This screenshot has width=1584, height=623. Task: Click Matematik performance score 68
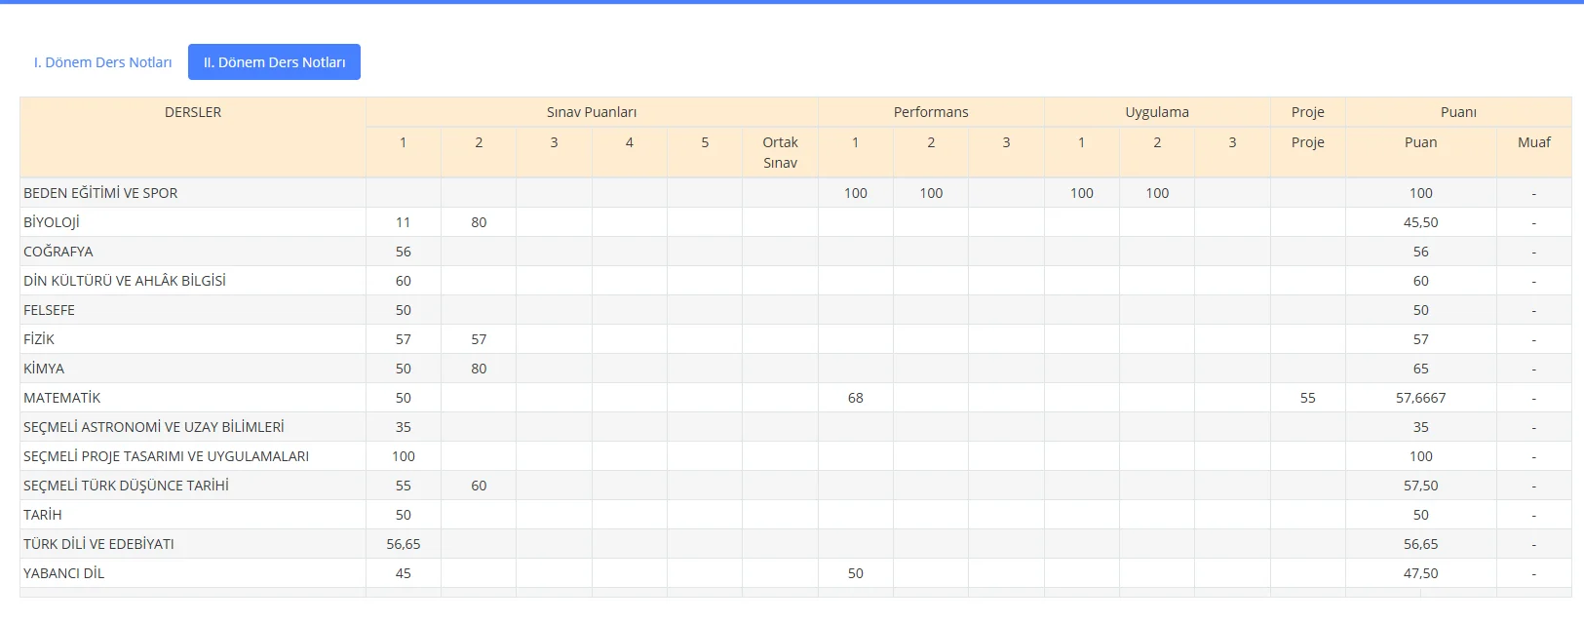point(856,398)
